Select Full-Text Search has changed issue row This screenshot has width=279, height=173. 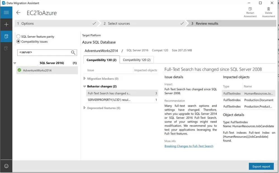[122, 93]
